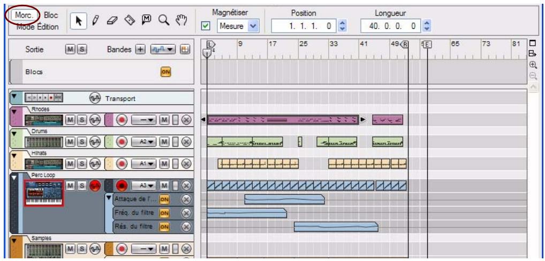
Task: Solo the Perc Loop track
Action: [81, 185]
